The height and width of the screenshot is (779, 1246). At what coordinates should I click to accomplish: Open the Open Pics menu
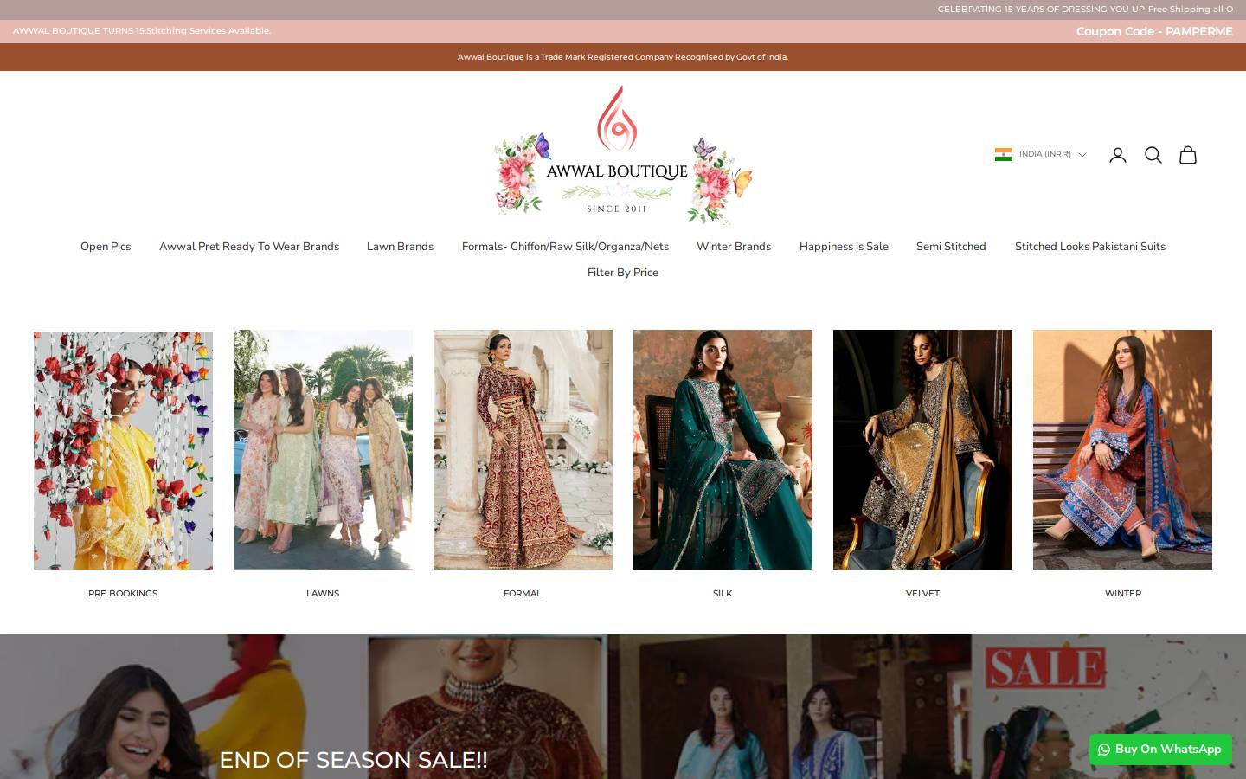[106, 247]
